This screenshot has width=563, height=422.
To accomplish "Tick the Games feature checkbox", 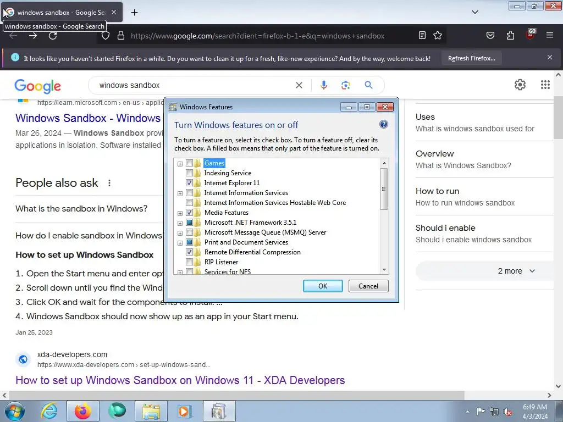I will (x=189, y=163).
